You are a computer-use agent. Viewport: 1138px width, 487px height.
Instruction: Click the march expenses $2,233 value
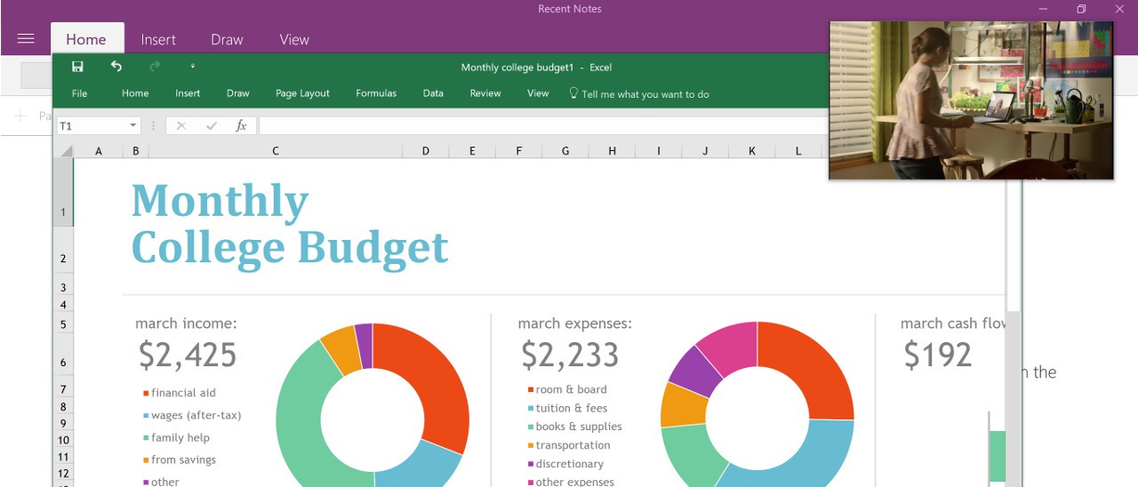(570, 355)
